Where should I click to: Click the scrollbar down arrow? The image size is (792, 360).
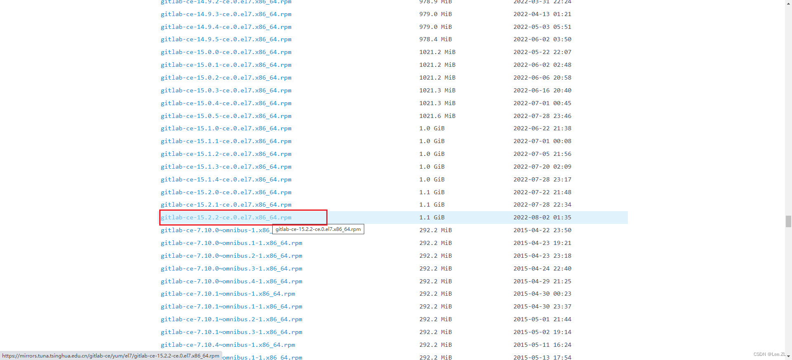[x=788, y=357]
